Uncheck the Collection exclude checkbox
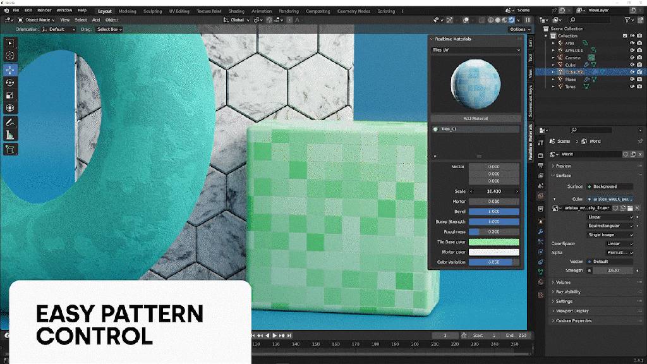This screenshot has height=364, width=647. pyautogui.click(x=625, y=36)
